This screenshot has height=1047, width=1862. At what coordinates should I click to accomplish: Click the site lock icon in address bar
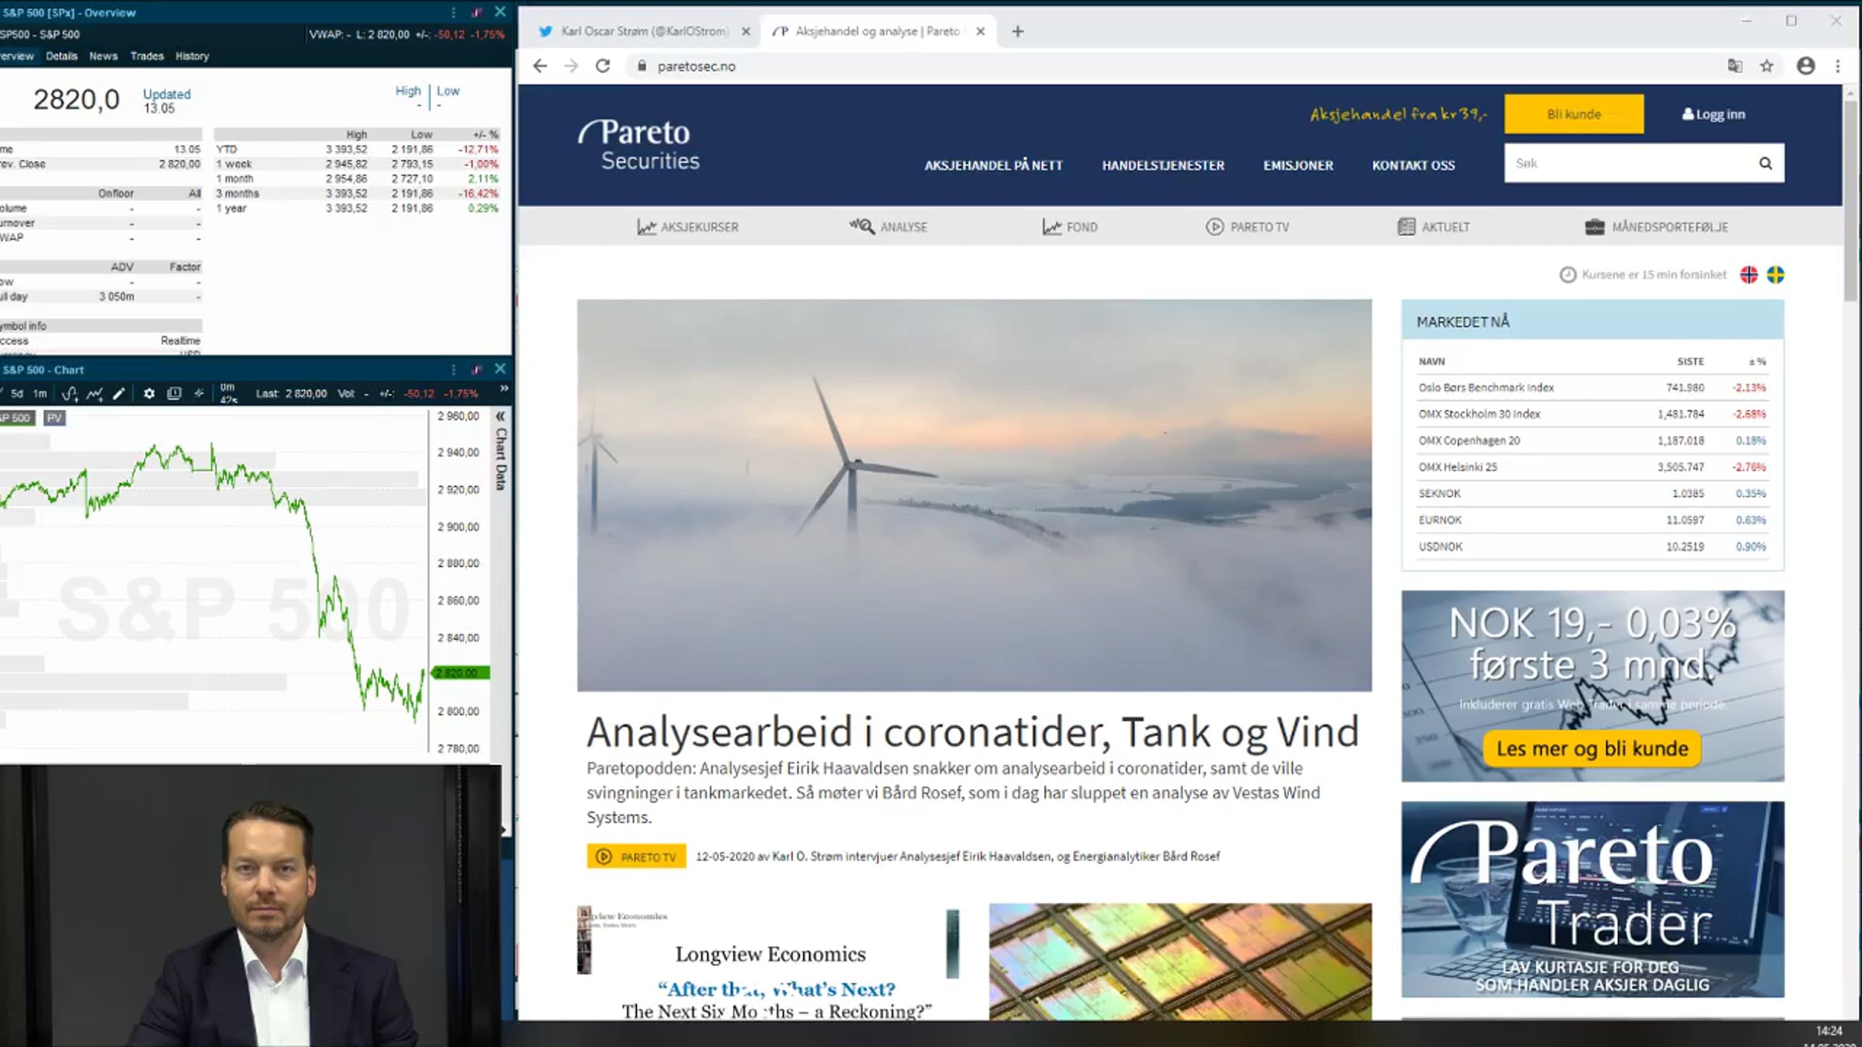(641, 66)
